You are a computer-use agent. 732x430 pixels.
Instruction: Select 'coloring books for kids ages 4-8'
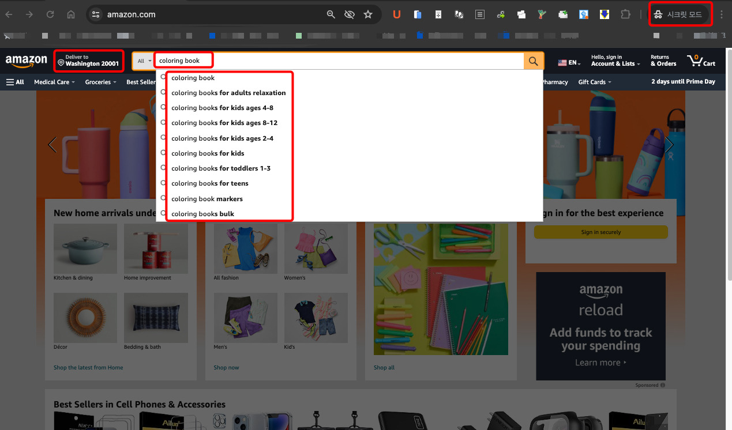pos(350,108)
